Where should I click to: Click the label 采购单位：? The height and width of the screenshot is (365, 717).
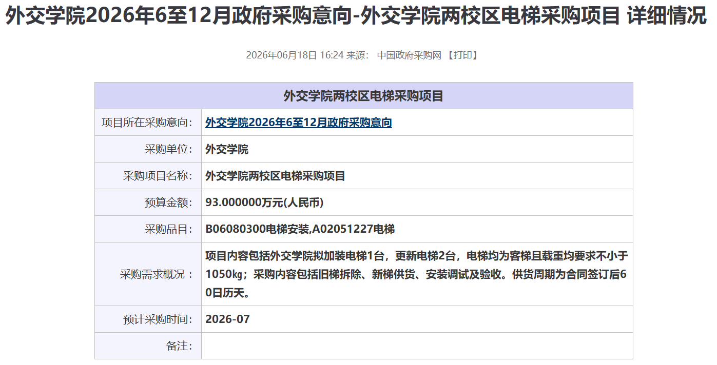(169, 149)
